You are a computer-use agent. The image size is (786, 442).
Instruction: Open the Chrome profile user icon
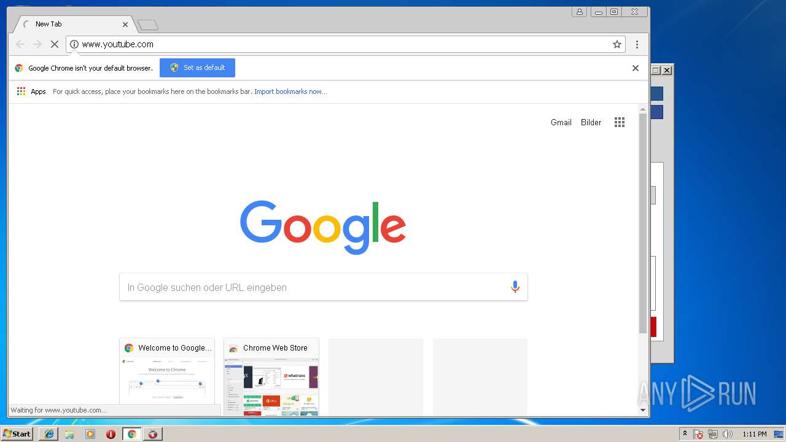579,12
